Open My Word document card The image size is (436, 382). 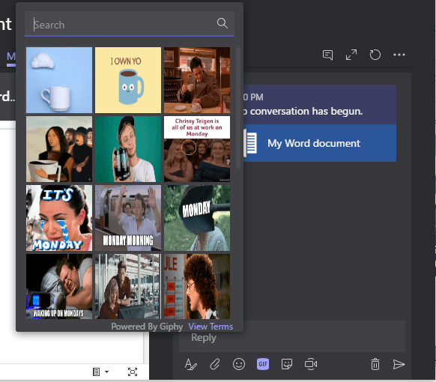[x=320, y=143]
